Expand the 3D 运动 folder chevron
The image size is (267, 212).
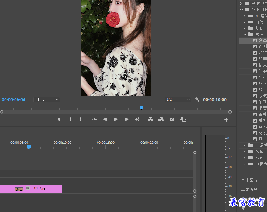pyautogui.click(x=244, y=16)
